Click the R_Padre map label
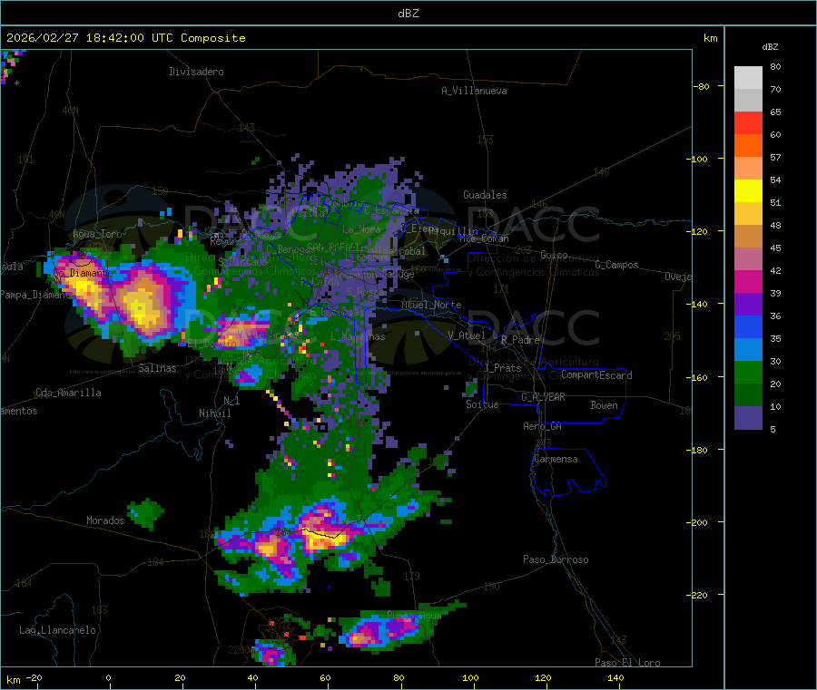 (x=520, y=340)
